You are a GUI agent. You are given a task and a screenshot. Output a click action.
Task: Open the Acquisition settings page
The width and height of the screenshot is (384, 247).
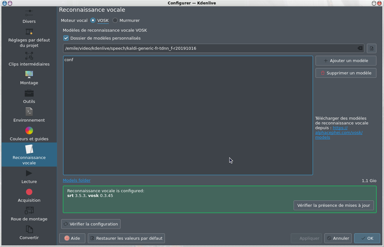(29, 195)
